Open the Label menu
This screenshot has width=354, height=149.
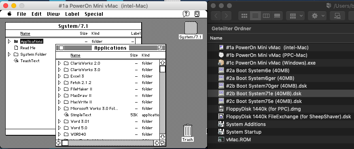[x=72, y=14]
